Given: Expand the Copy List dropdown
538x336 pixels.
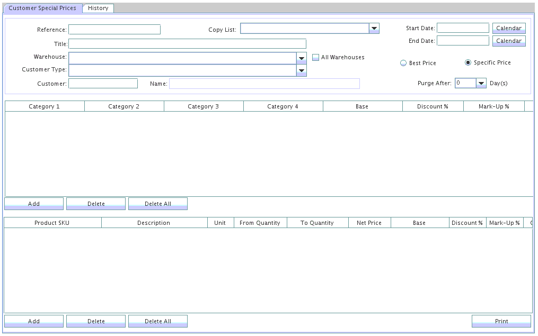Looking at the screenshot, I should (374, 29).
